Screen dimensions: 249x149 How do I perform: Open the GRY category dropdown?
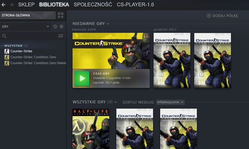pos(25,26)
